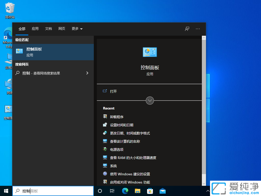Click the large 控制面板 icon in preview pane

(x=150, y=52)
